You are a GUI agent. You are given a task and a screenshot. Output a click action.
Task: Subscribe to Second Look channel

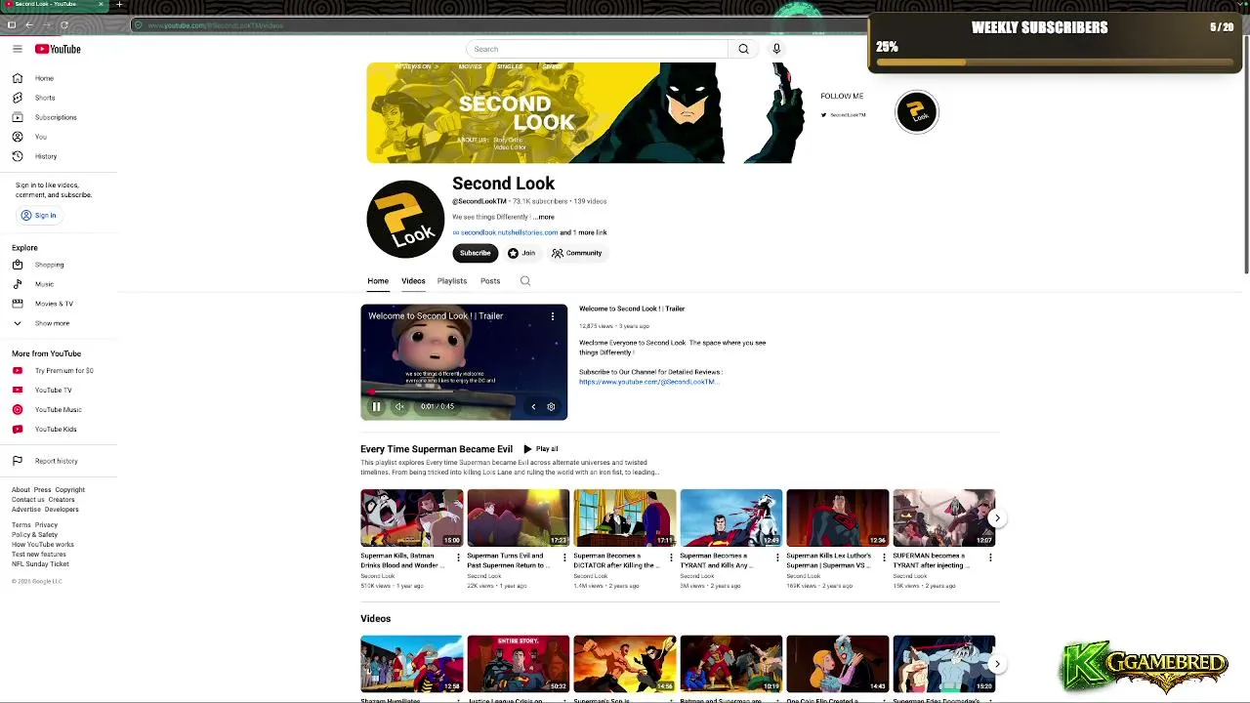476,253
